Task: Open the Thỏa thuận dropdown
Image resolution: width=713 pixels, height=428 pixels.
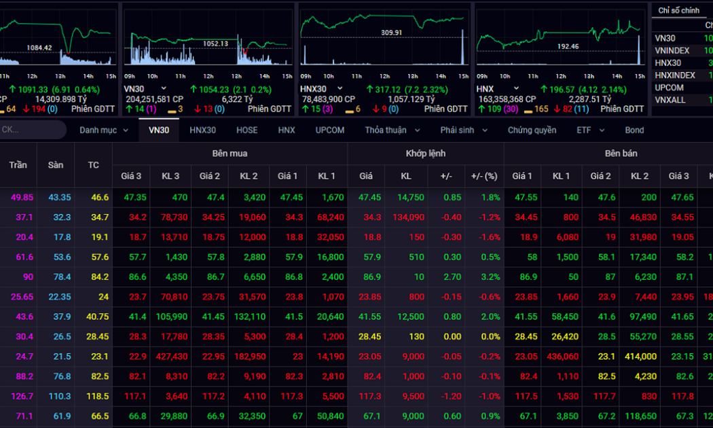Action: [392, 130]
